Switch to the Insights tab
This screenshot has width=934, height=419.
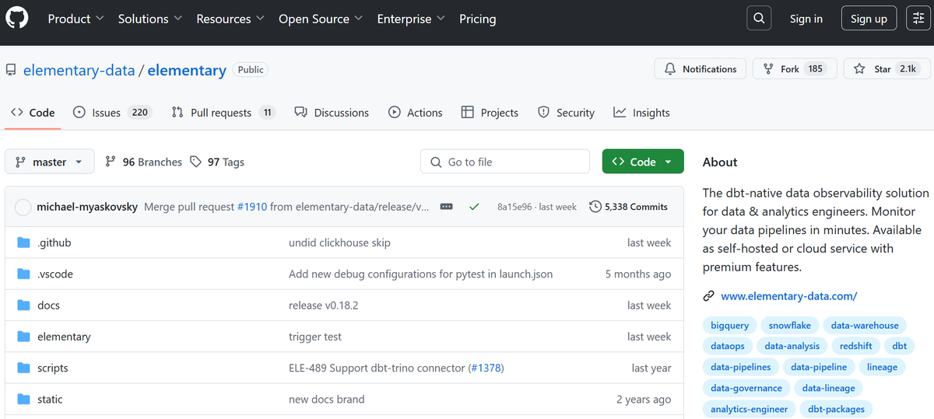641,113
